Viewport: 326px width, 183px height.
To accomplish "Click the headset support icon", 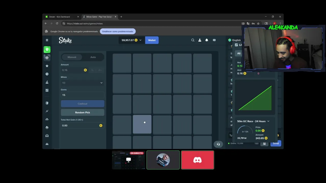I will coord(218,144).
